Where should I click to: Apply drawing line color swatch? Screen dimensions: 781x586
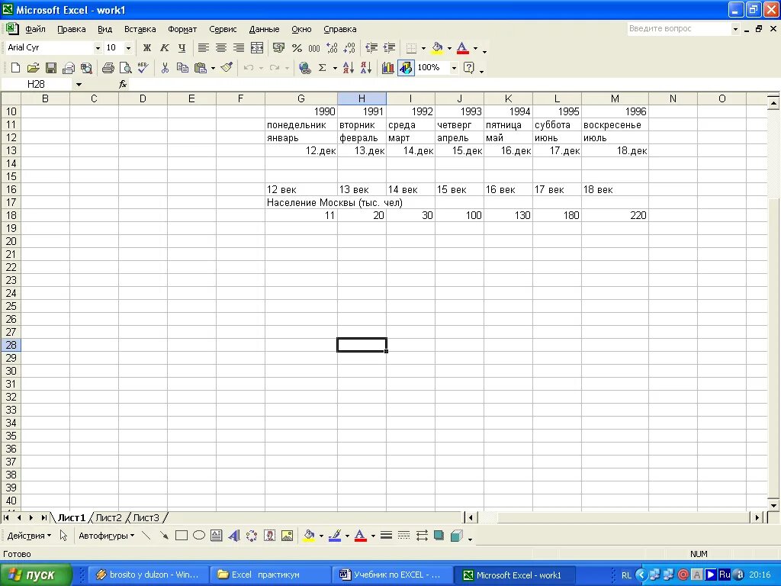pyautogui.click(x=336, y=536)
